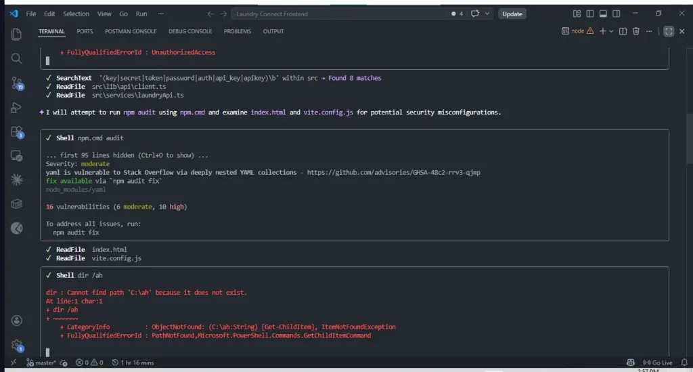
Task: Open the launch profile dropdown beside plus
Action: pyautogui.click(x=611, y=31)
